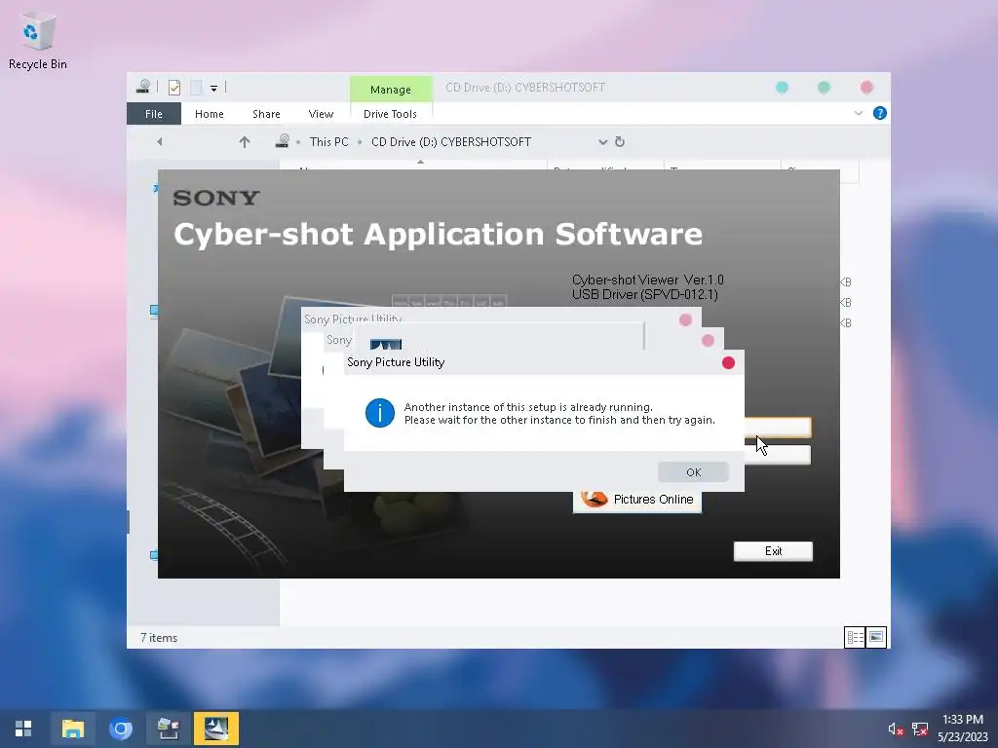This screenshot has height=748, width=998.
Task: Close the front Sony Picture Utility dialog
Action: click(729, 362)
